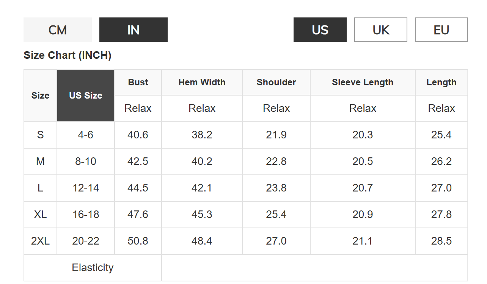
Task: Select the IN unit toggle
Action: [134, 30]
